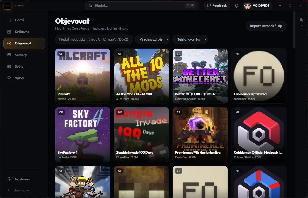Viewport: 308px width, 198px height.
Task: Click the notification bell icon
Action: tap(237, 6)
